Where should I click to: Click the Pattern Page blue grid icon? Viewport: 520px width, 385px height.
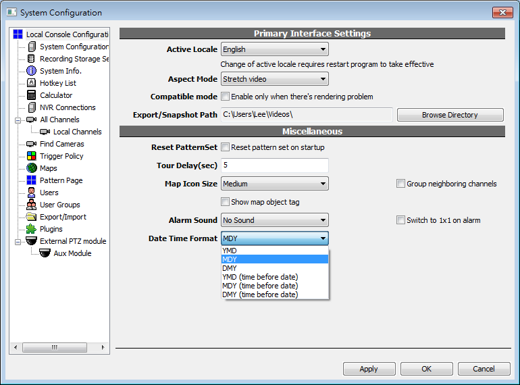tap(32, 180)
